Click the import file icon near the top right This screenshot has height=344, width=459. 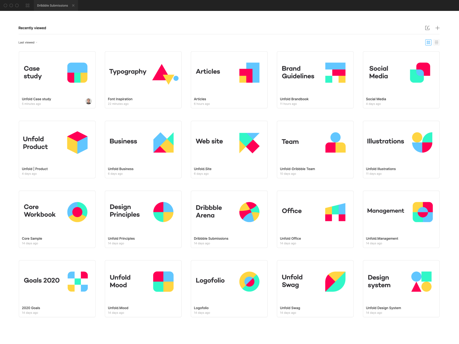[x=427, y=28]
